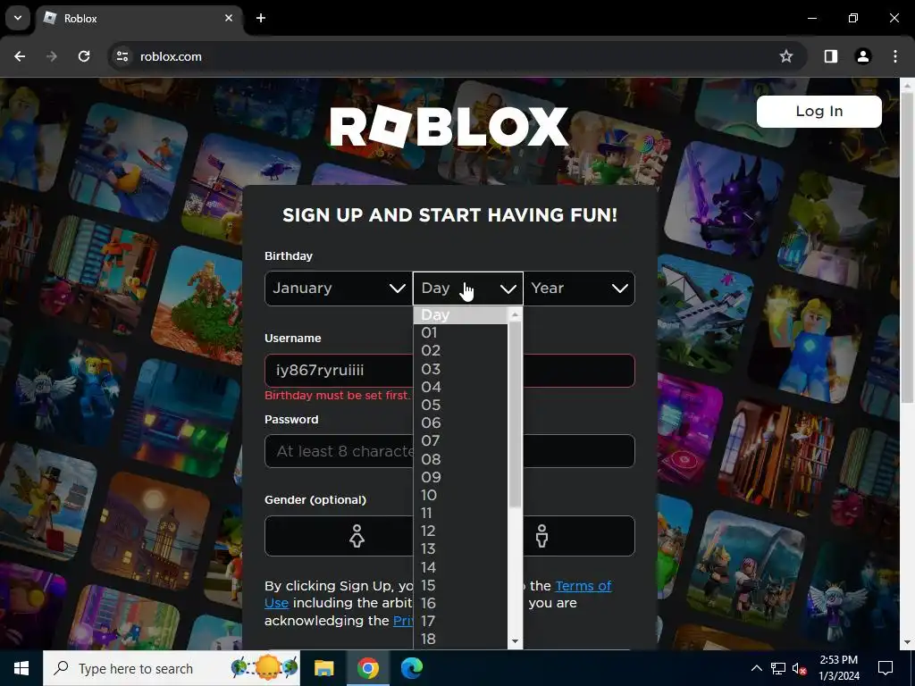Select the female gender icon

[357, 536]
